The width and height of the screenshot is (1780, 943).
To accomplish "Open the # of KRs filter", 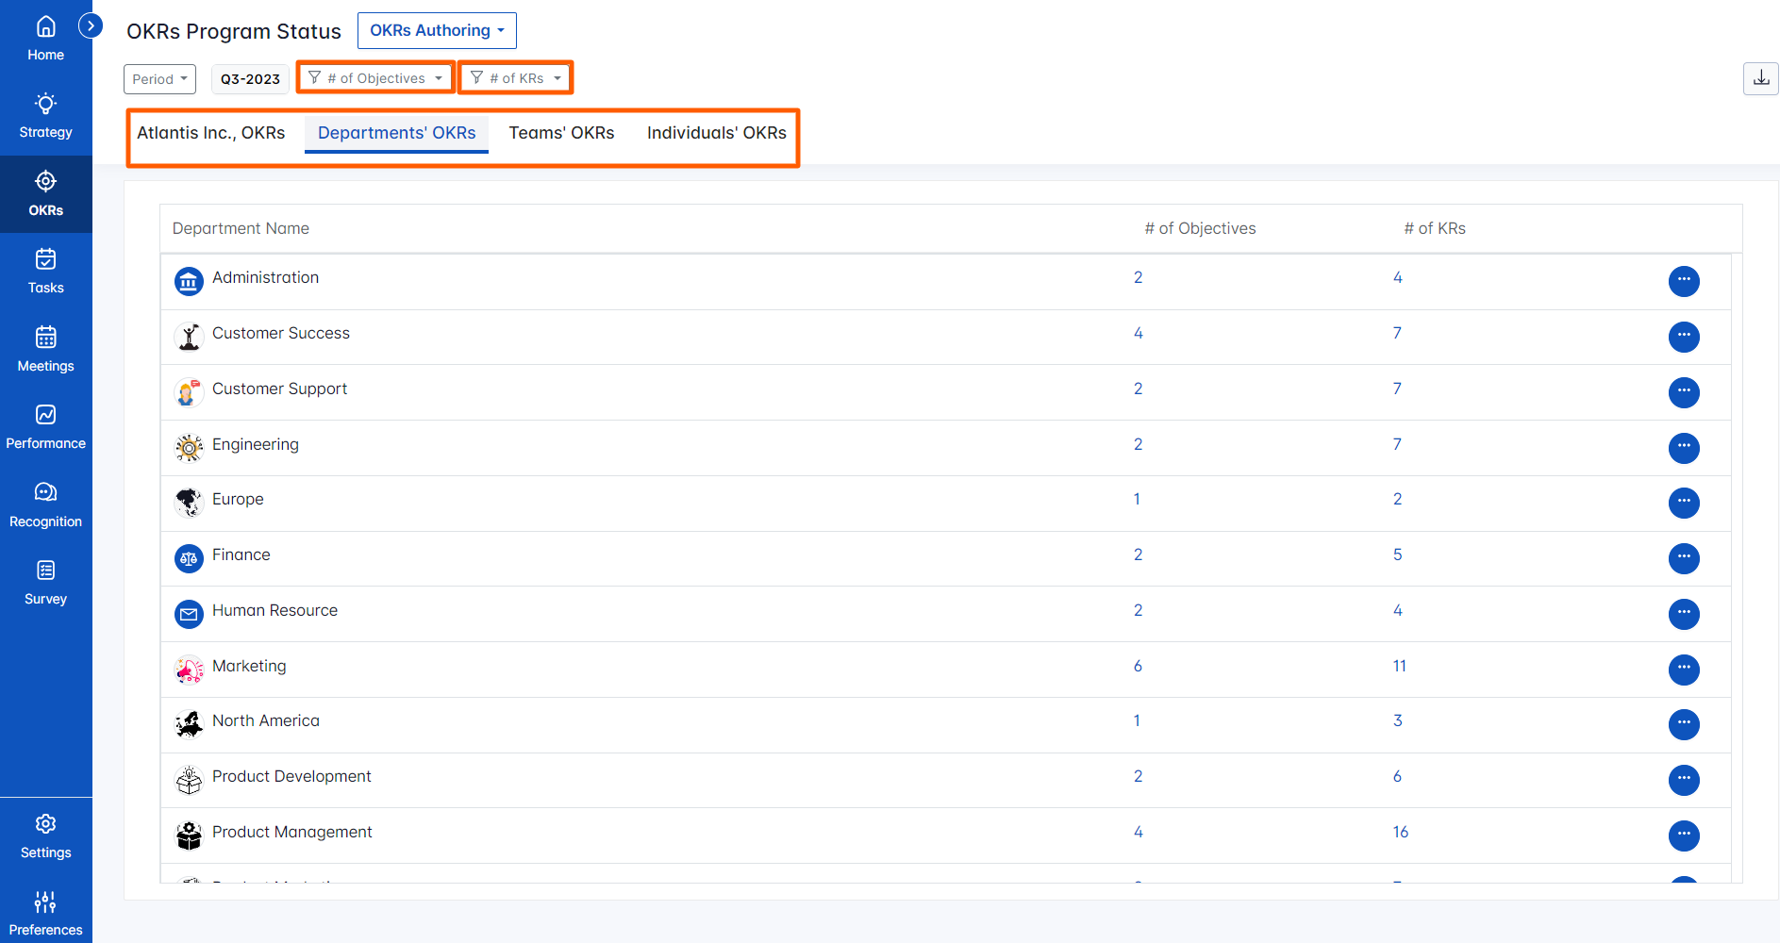I will (516, 78).
